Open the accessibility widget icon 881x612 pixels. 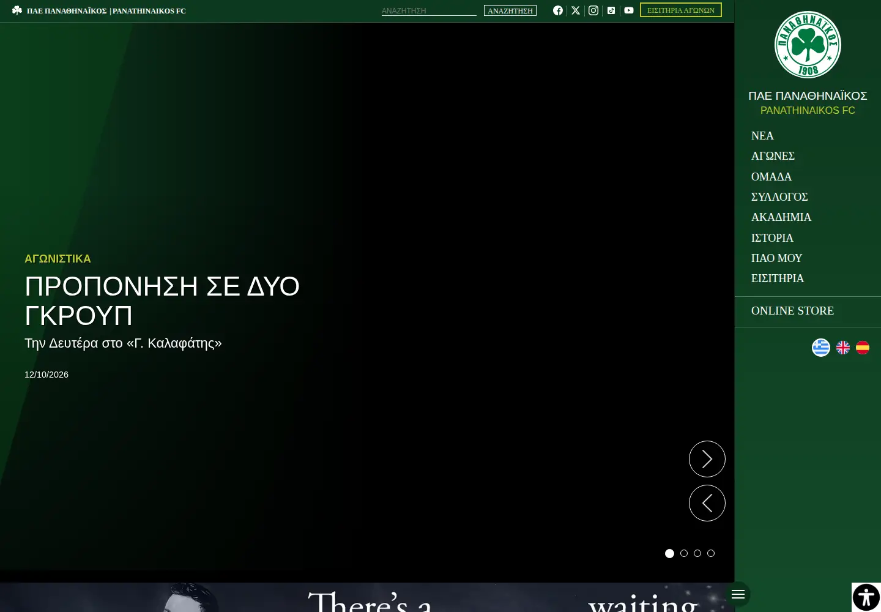tap(866, 597)
